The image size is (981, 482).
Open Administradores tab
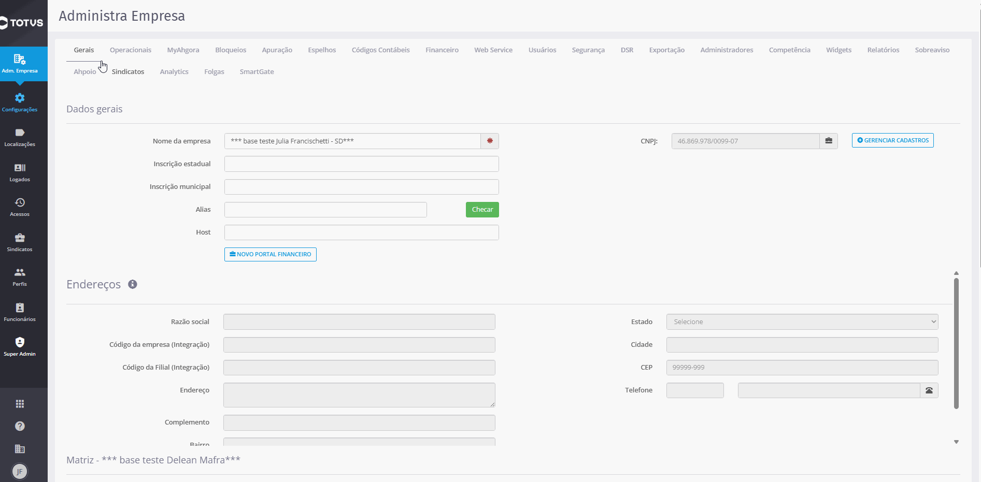coord(727,50)
